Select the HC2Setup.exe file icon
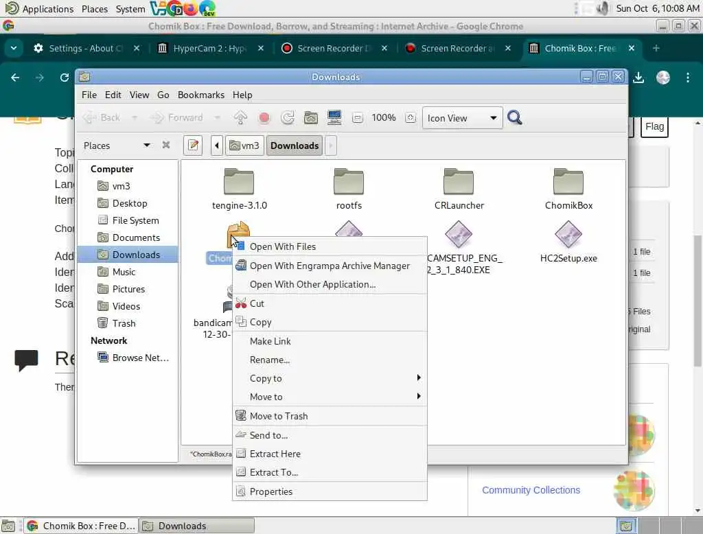 click(x=568, y=234)
